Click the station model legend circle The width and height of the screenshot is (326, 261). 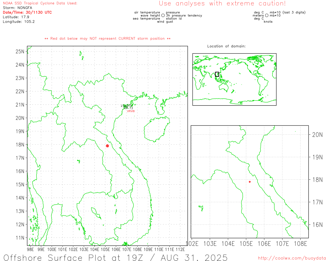point(163,15)
